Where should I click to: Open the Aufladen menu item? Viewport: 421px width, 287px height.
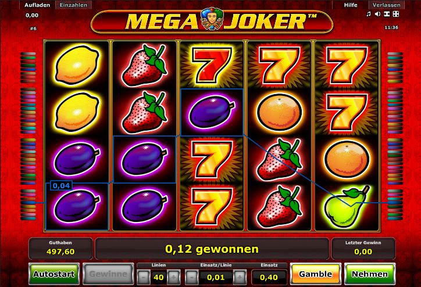(37, 5)
